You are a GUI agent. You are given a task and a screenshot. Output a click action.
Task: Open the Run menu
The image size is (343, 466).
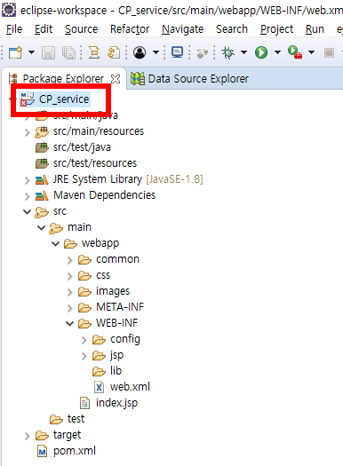(x=315, y=29)
